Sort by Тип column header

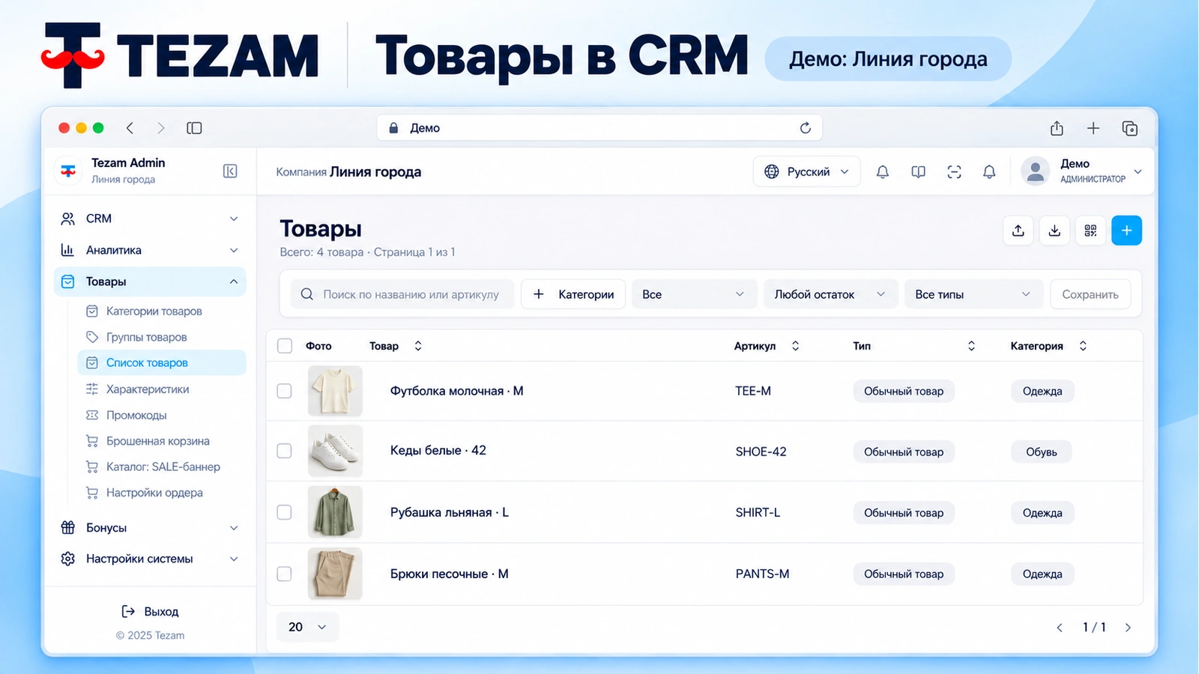click(913, 346)
